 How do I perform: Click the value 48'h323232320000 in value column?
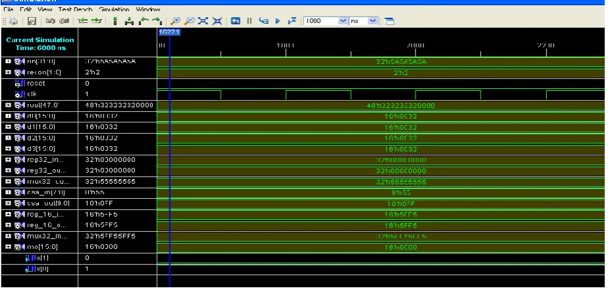pos(119,105)
